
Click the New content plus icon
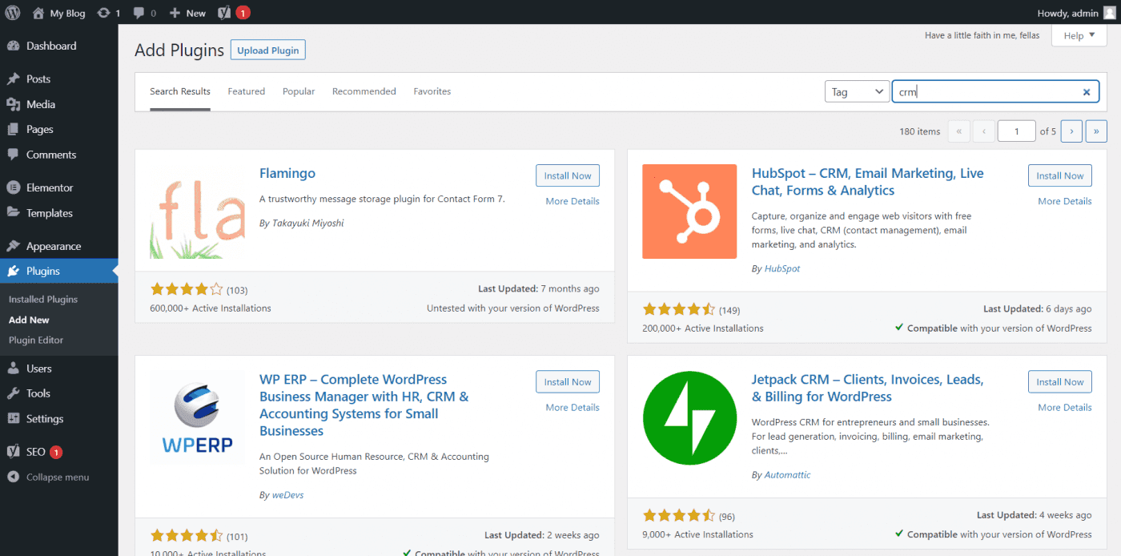click(175, 13)
